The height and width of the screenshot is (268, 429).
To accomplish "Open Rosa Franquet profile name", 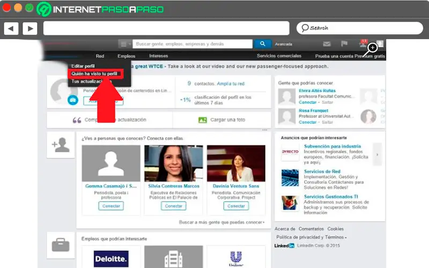I will (x=314, y=110).
